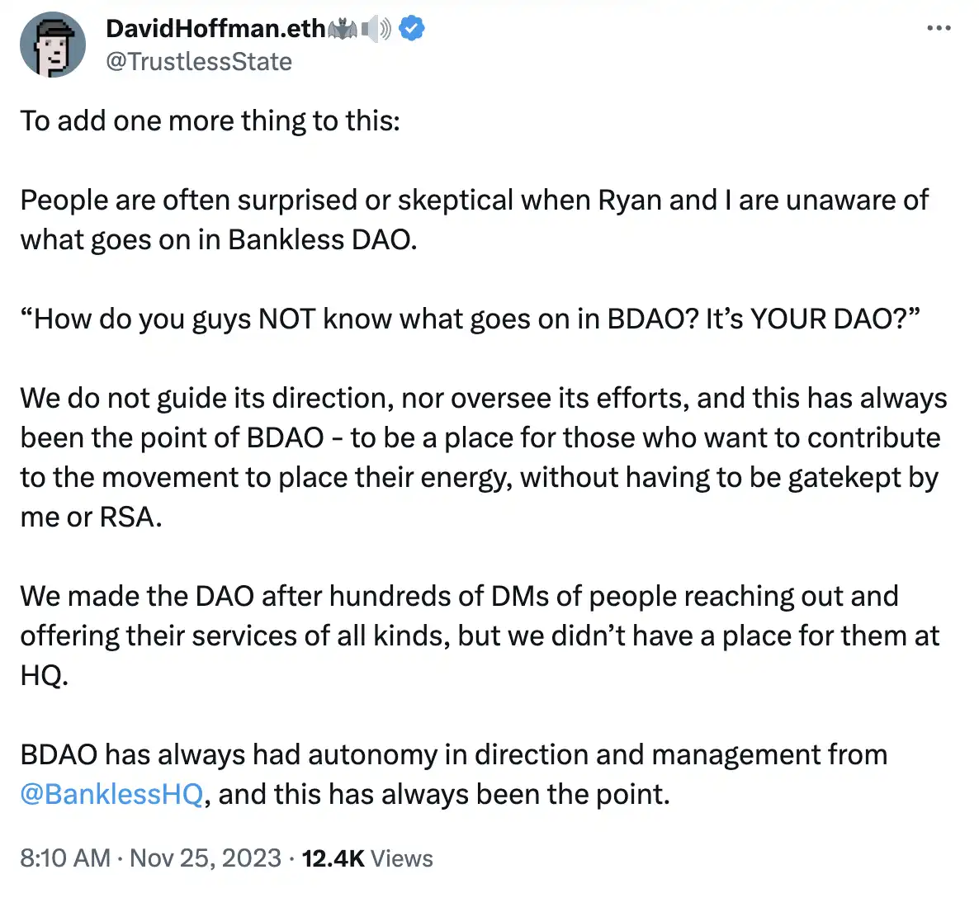The width and height of the screenshot is (979, 898).
Task: Click the sentence starting "BDAO has always had autonomy"
Action: coord(453,755)
